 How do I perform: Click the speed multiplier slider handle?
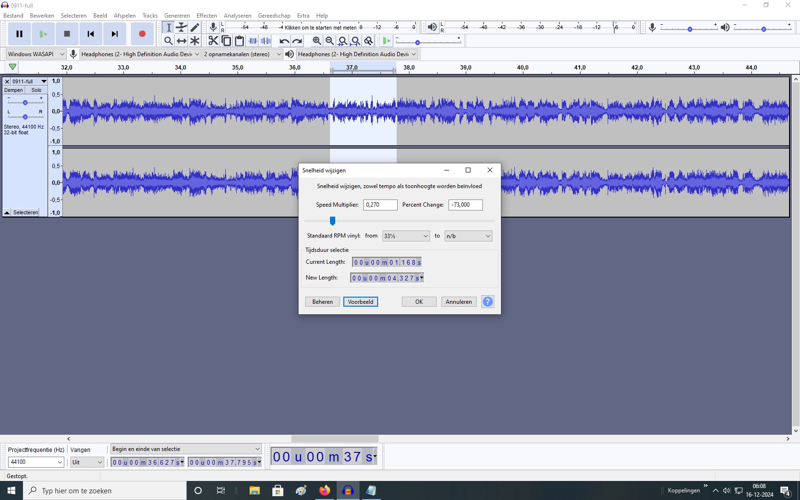click(x=332, y=221)
